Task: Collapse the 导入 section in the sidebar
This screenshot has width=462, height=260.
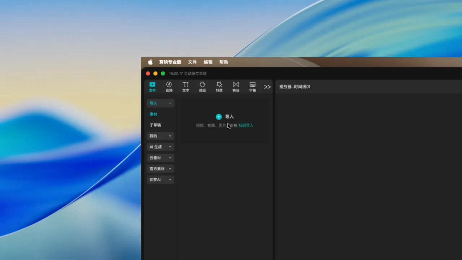Action: point(161,103)
